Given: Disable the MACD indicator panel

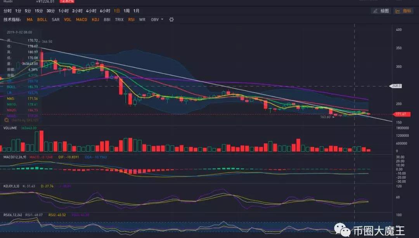Looking at the screenshot, I should click(x=81, y=19).
